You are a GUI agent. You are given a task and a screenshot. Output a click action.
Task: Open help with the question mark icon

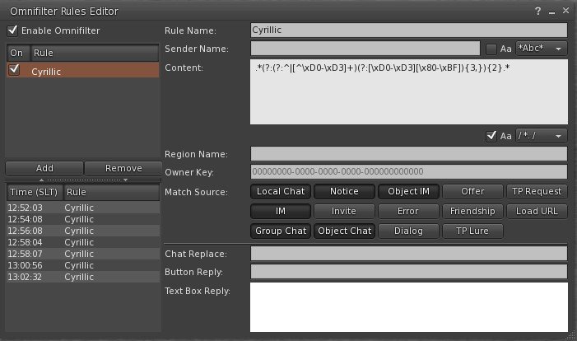538,11
